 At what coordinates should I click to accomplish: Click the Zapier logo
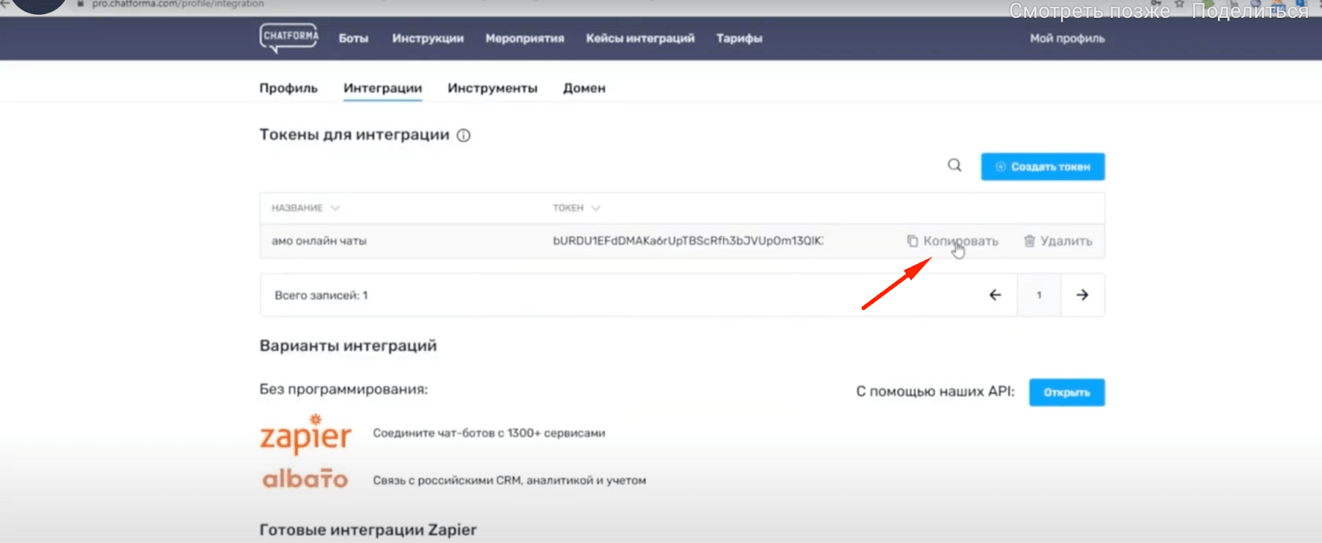pyautogui.click(x=306, y=435)
